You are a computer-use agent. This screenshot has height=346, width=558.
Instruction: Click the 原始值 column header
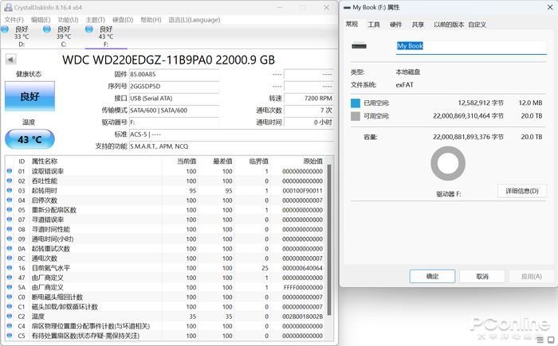(x=313, y=161)
